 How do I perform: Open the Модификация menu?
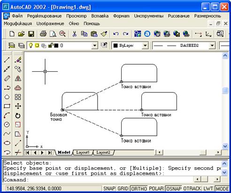18,23
